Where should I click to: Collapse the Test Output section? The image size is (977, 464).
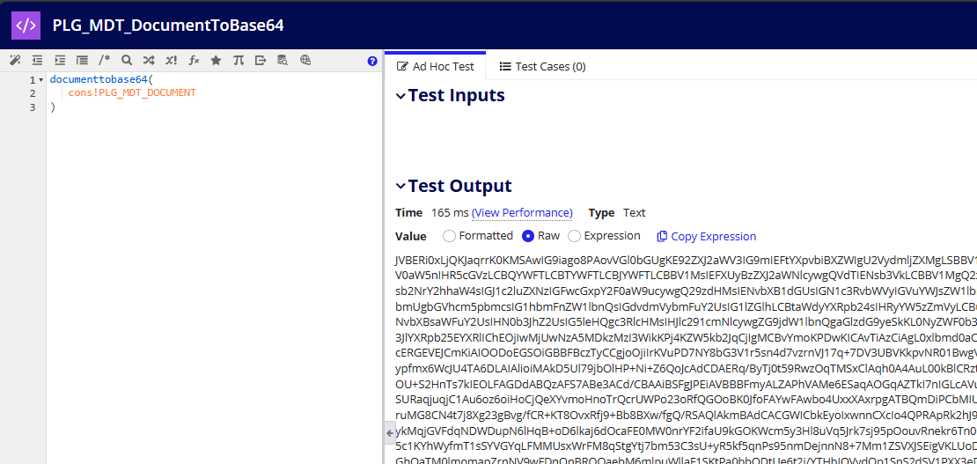(x=401, y=187)
